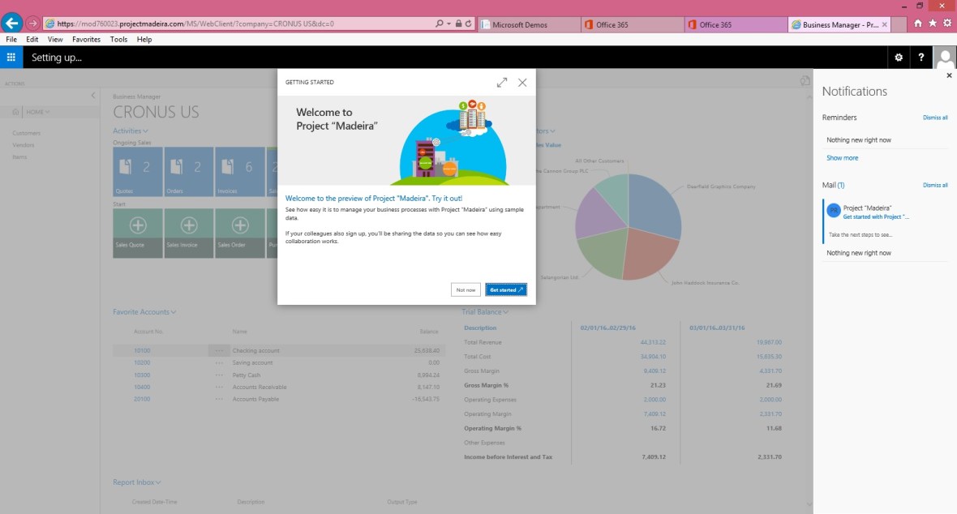Image resolution: width=957 pixels, height=514 pixels.
Task: Click the help question mark icon
Action: coord(921,58)
